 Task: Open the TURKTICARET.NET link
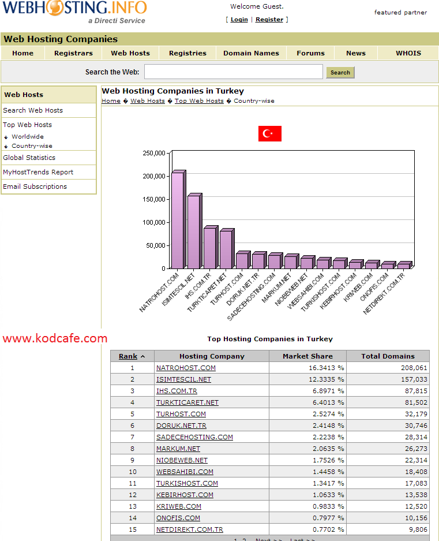tap(187, 402)
